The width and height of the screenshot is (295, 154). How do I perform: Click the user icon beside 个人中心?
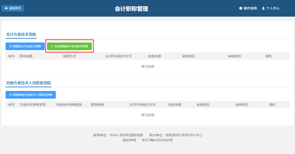263,8
